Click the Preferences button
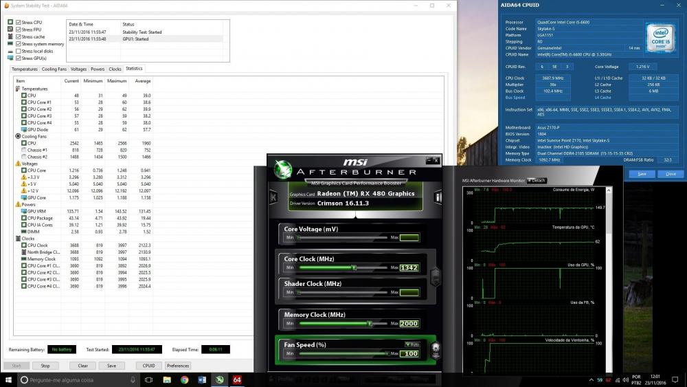Image resolution: width=687 pixels, height=387 pixels. pyautogui.click(x=178, y=366)
